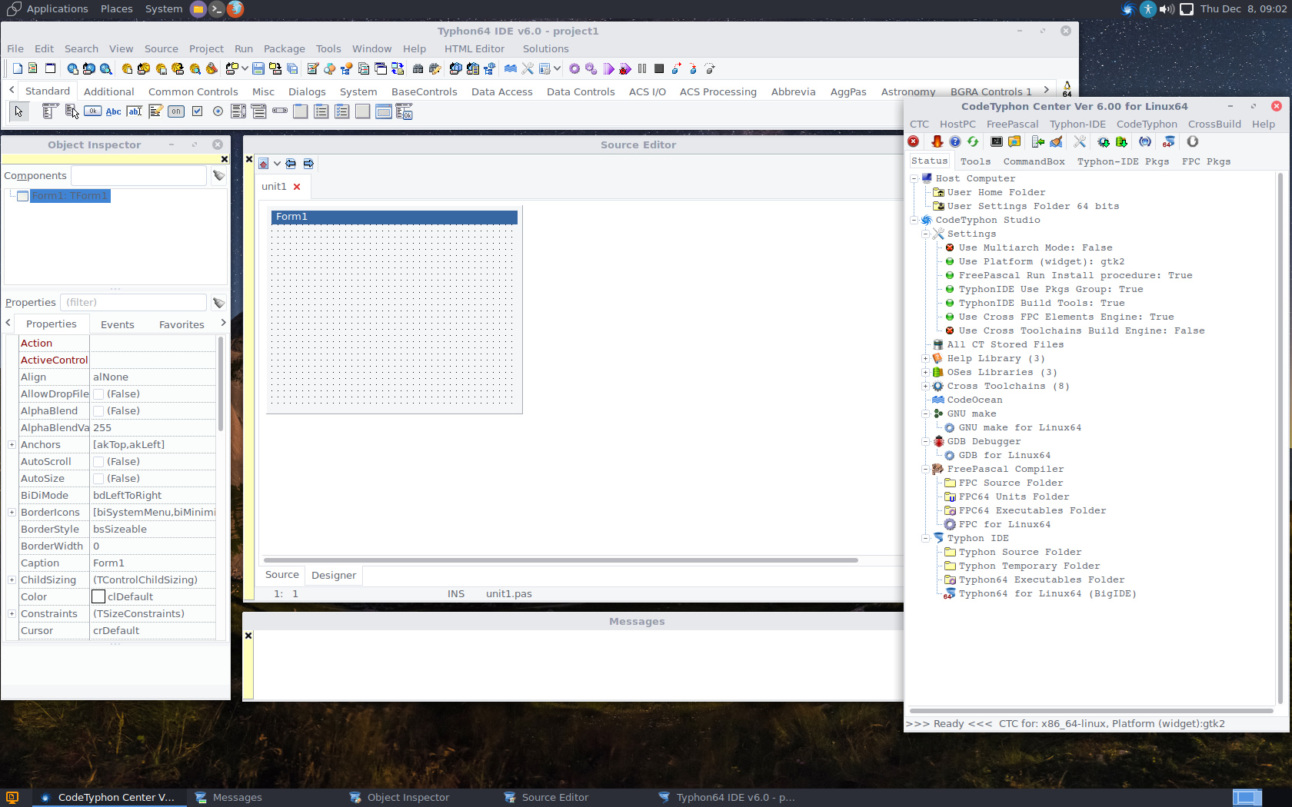Expand the Anchors property
The image size is (1292, 807).
pos(12,445)
